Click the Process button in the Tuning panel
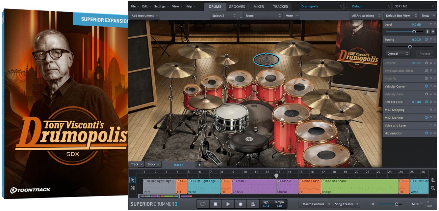The width and height of the screenshot is (439, 211). (x=424, y=53)
